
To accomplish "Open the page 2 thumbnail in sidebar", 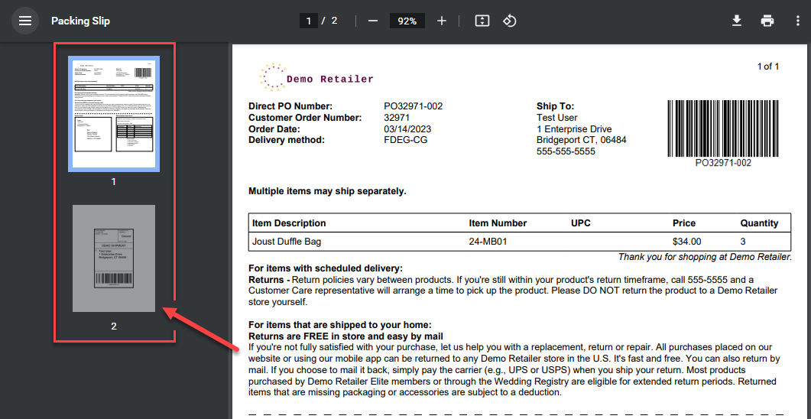I will pos(114,258).
